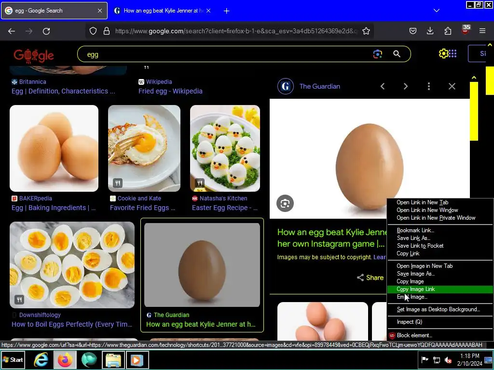
Task: Close the Guardian image preview panel
Action: point(452,86)
